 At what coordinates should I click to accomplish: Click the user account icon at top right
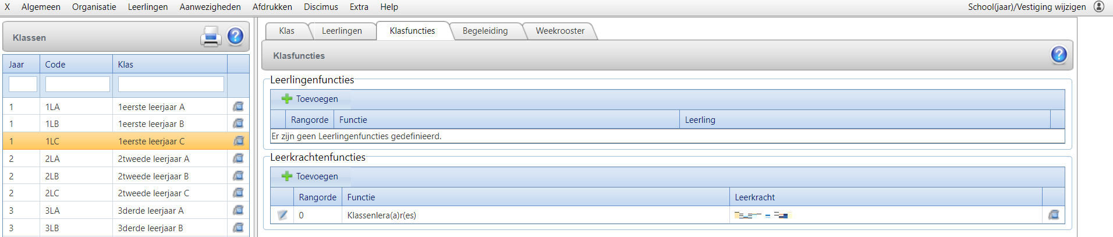pos(1099,7)
